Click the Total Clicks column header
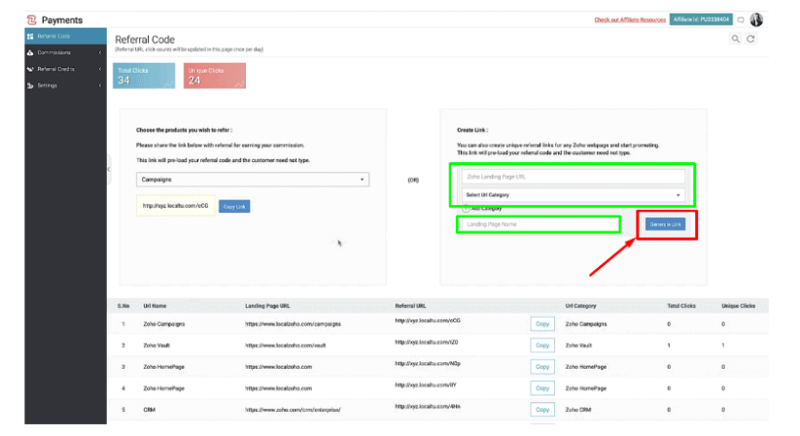 681,306
